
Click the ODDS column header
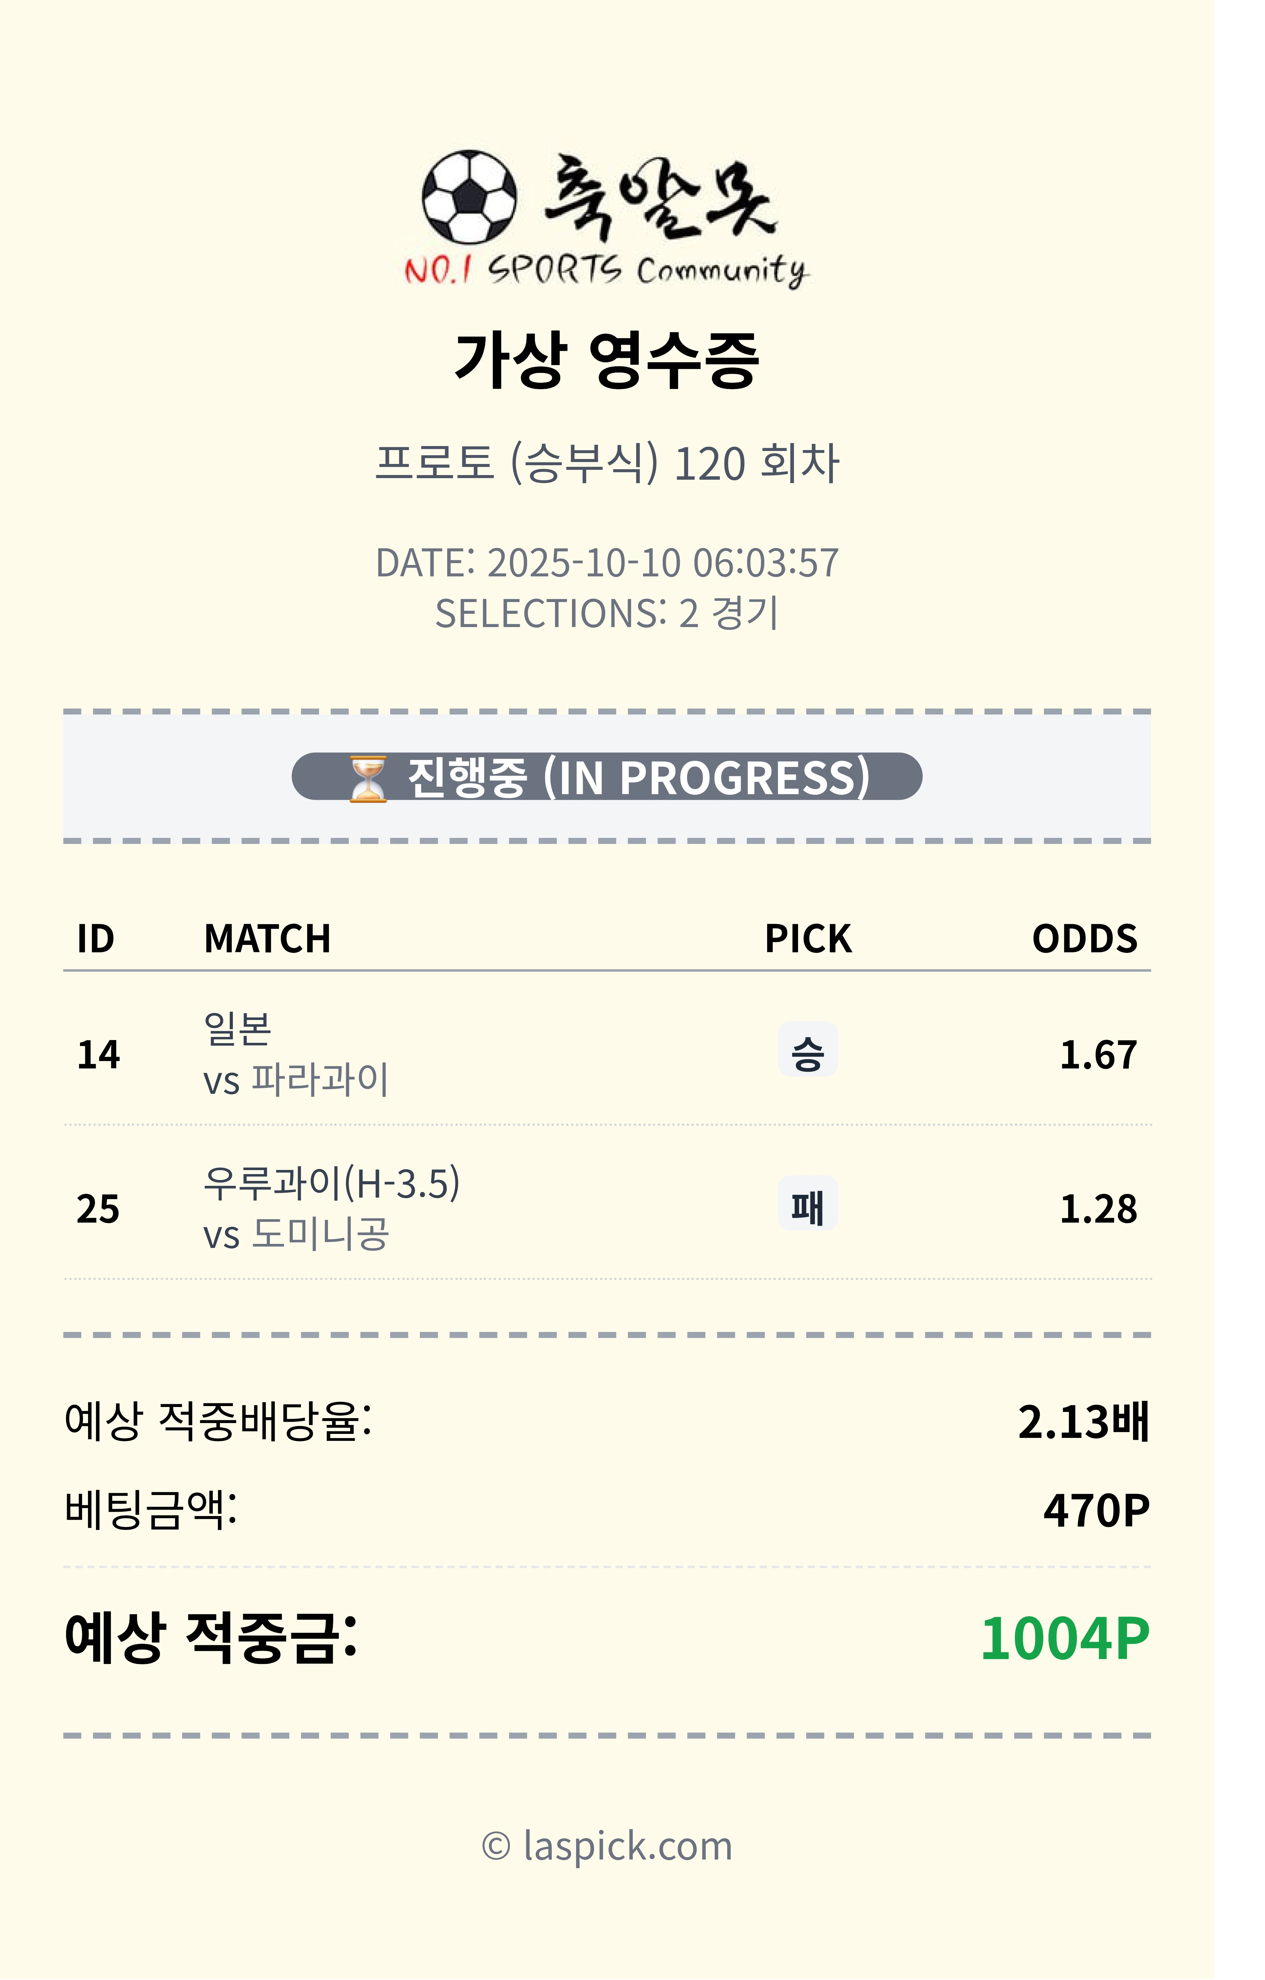(x=1084, y=938)
